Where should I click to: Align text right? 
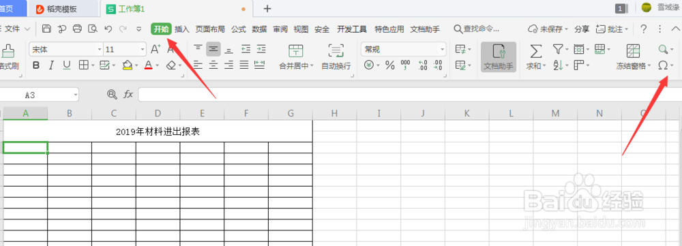pyautogui.click(x=228, y=65)
